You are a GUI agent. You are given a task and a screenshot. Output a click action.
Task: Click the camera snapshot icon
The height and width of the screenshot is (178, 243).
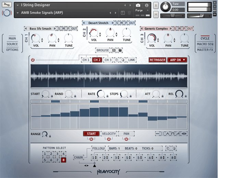(138, 5)
